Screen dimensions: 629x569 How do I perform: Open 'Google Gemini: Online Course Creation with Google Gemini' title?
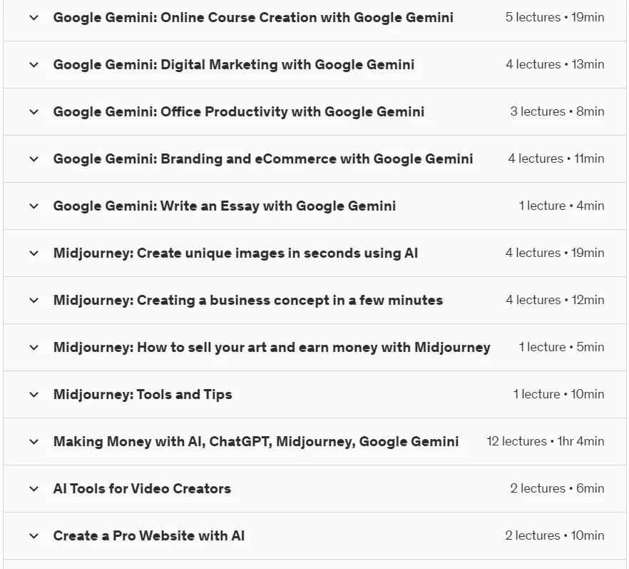(253, 18)
